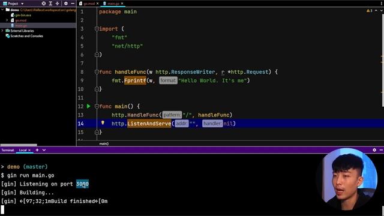Click 'gin run main.go' command in terminal
Viewport: 384px width, 216px height.
click(x=31, y=175)
